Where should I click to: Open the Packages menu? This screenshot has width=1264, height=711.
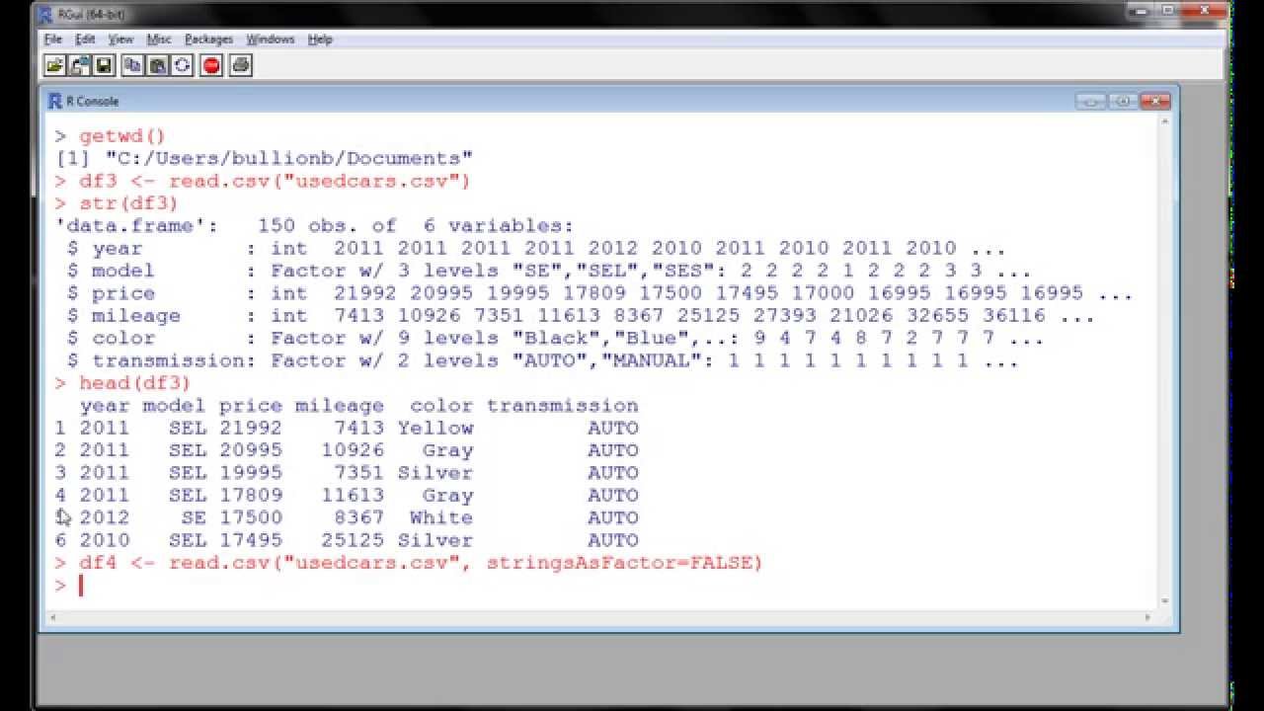tap(208, 39)
